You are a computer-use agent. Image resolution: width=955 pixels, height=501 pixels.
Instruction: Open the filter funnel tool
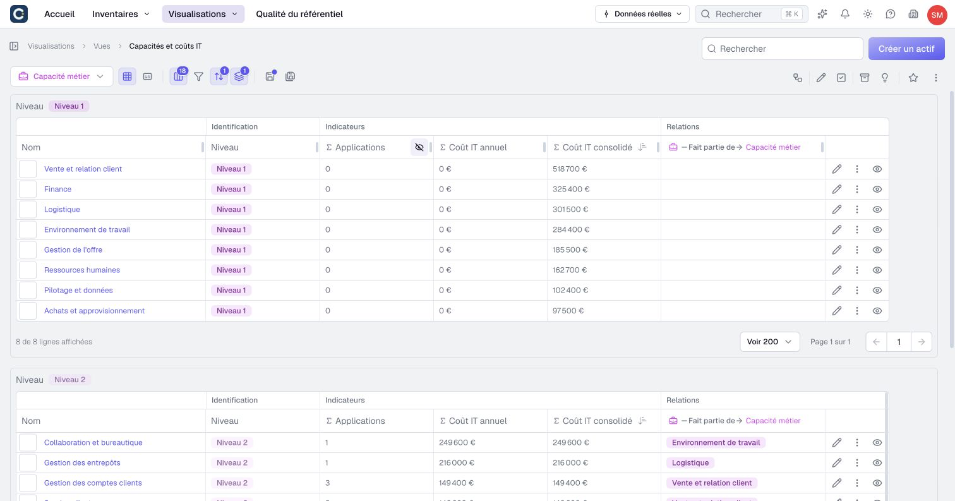(199, 76)
